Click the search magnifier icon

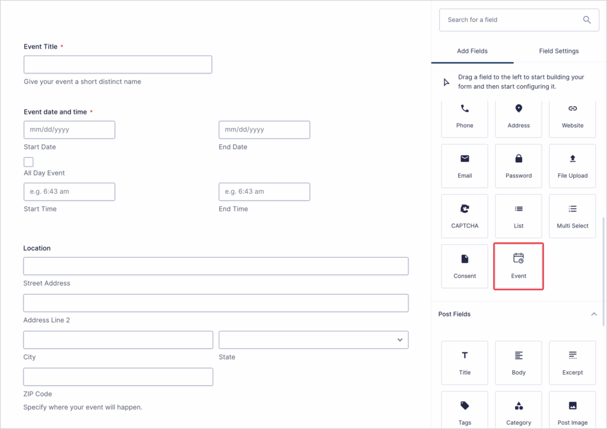click(x=587, y=20)
